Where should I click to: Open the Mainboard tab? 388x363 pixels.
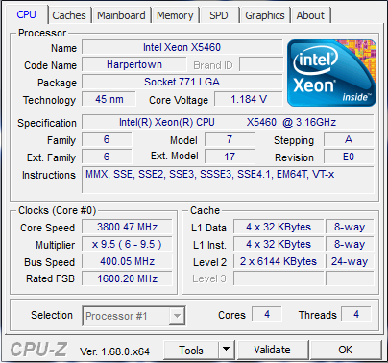point(121,15)
